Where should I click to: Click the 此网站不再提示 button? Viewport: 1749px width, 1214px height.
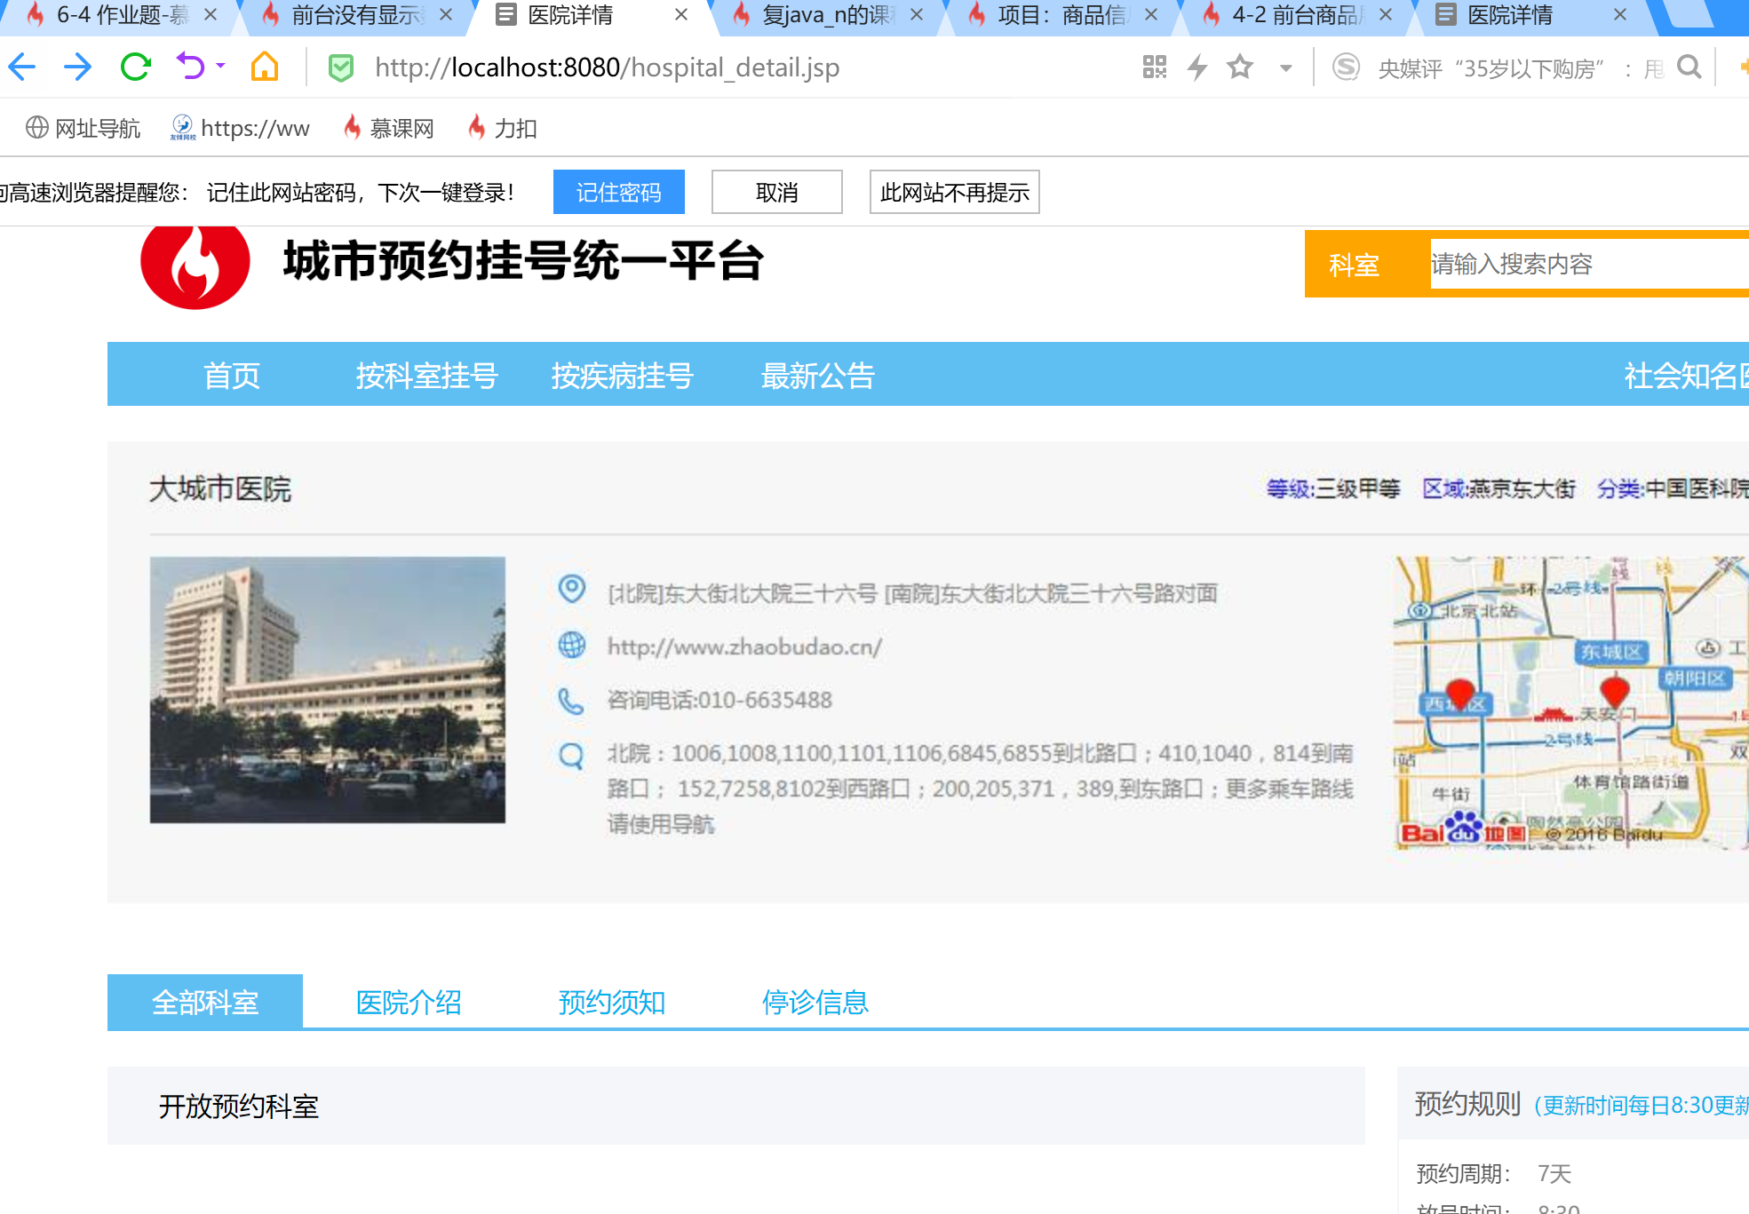(955, 192)
